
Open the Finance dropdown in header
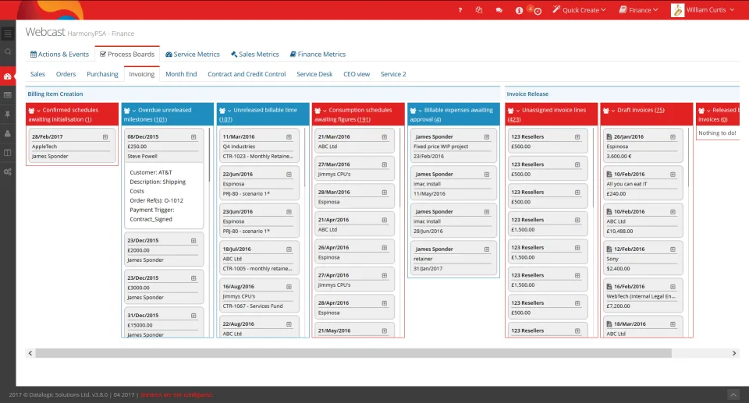tap(639, 10)
